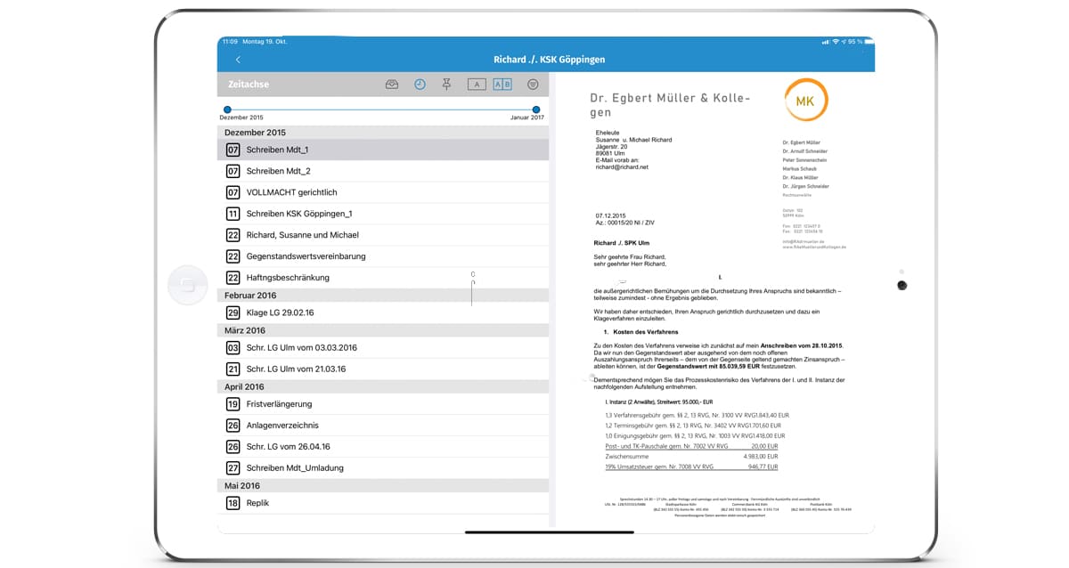Enable split A|B dual-pane layout
This screenshot has height=568, width=1069.
tap(502, 85)
